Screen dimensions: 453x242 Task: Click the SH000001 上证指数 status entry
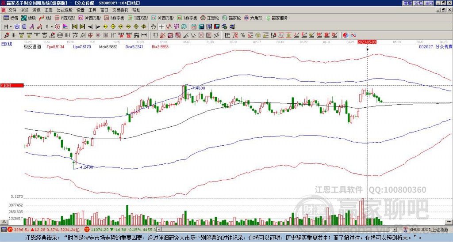click(x=428, y=230)
